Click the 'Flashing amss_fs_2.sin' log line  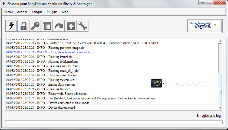tap(42, 66)
